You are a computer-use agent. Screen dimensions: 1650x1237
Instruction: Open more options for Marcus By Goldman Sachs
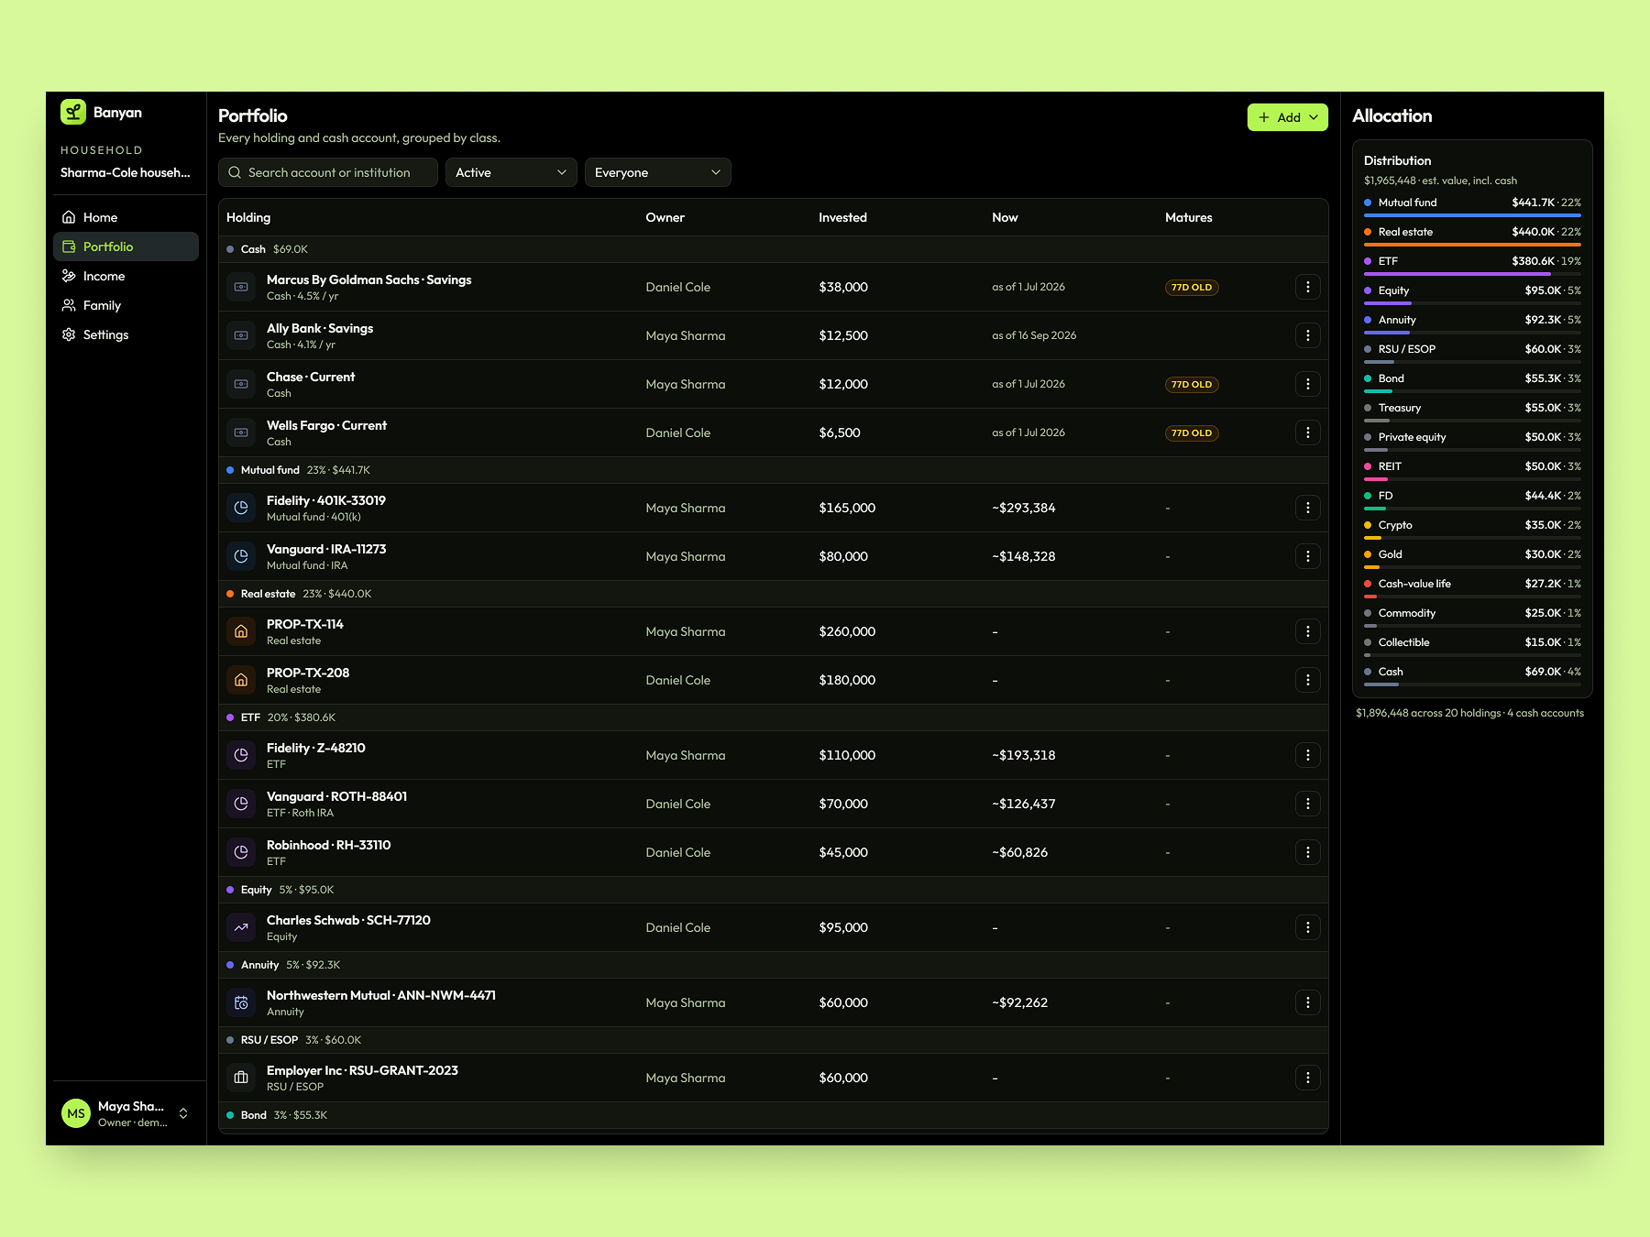click(x=1308, y=287)
